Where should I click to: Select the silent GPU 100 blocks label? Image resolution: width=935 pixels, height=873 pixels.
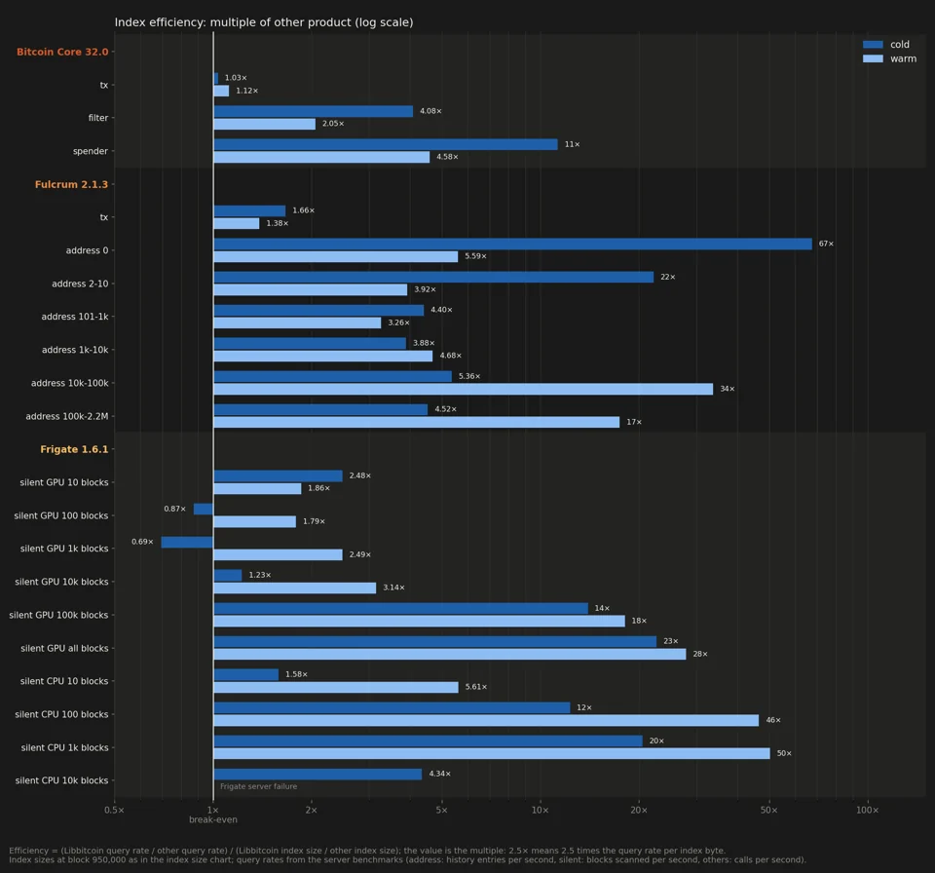(x=61, y=515)
